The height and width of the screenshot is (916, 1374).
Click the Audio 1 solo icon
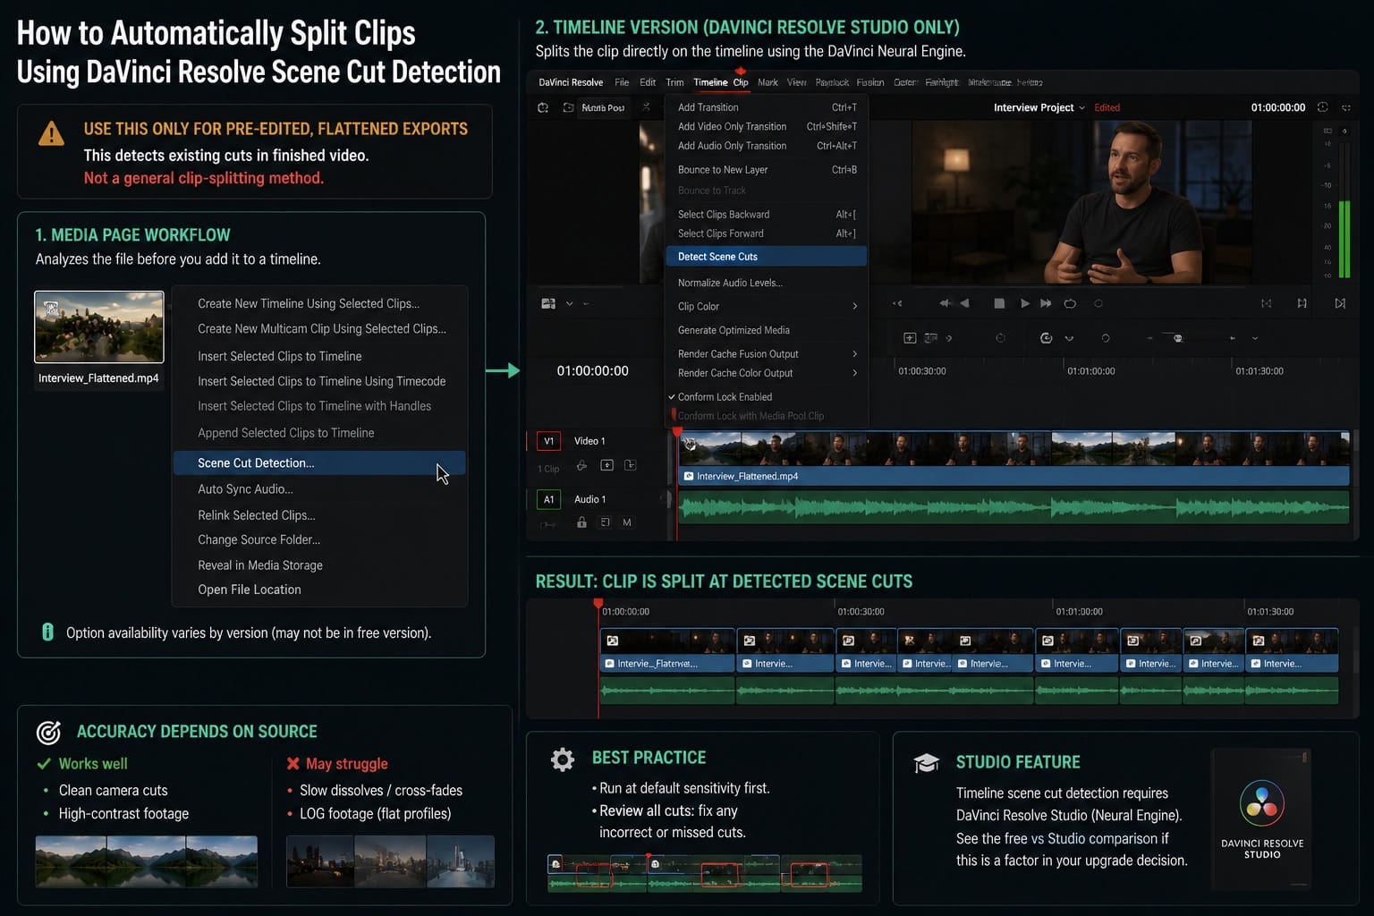pos(605,522)
